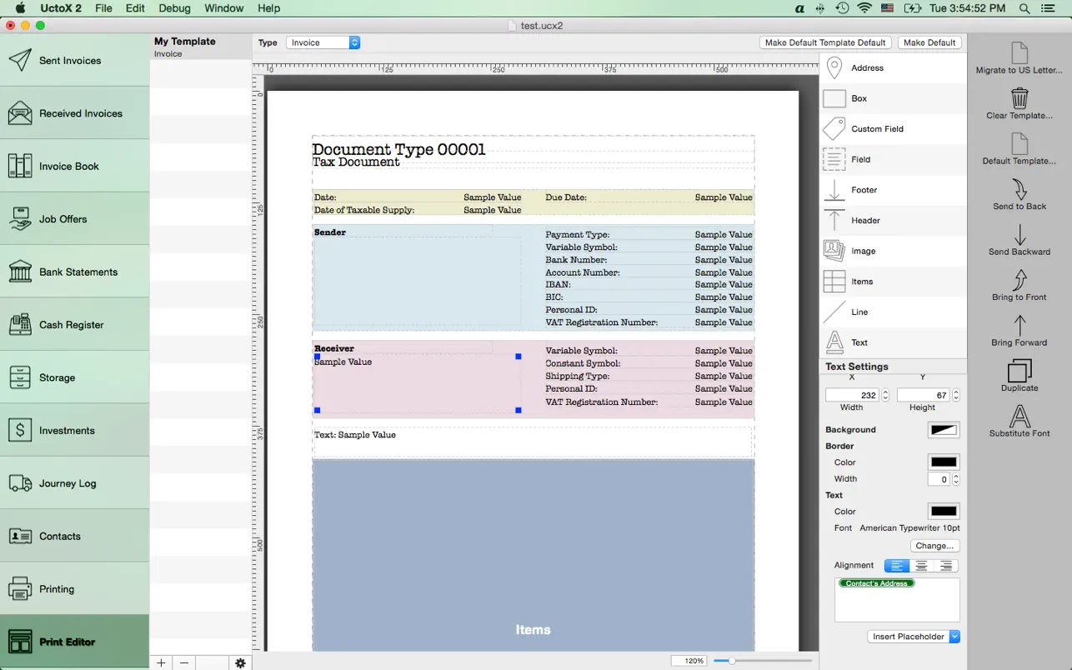The image size is (1072, 670).
Task: Open the Clear Template trash icon
Action: (1019, 98)
